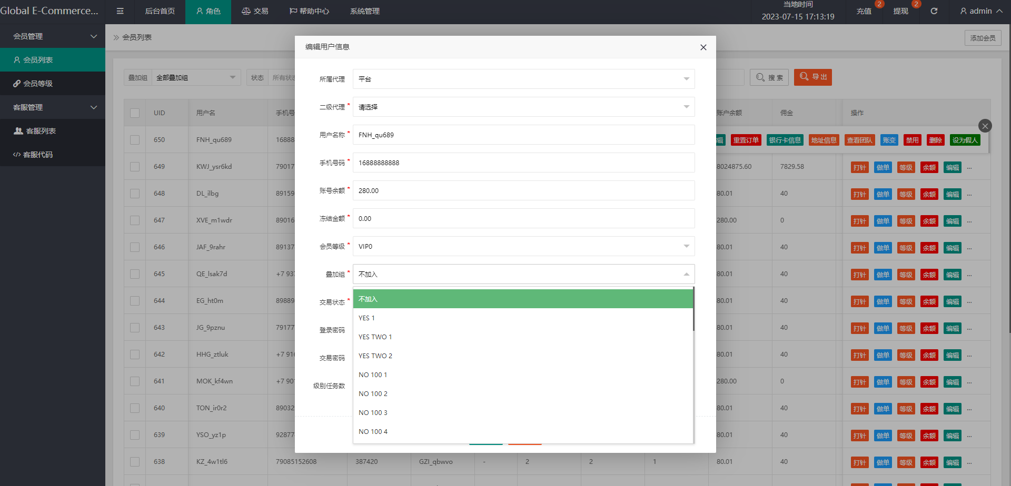Open the 所属代理 dropdown

click(523, 79)
